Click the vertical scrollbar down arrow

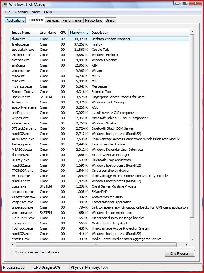point(192,239)
